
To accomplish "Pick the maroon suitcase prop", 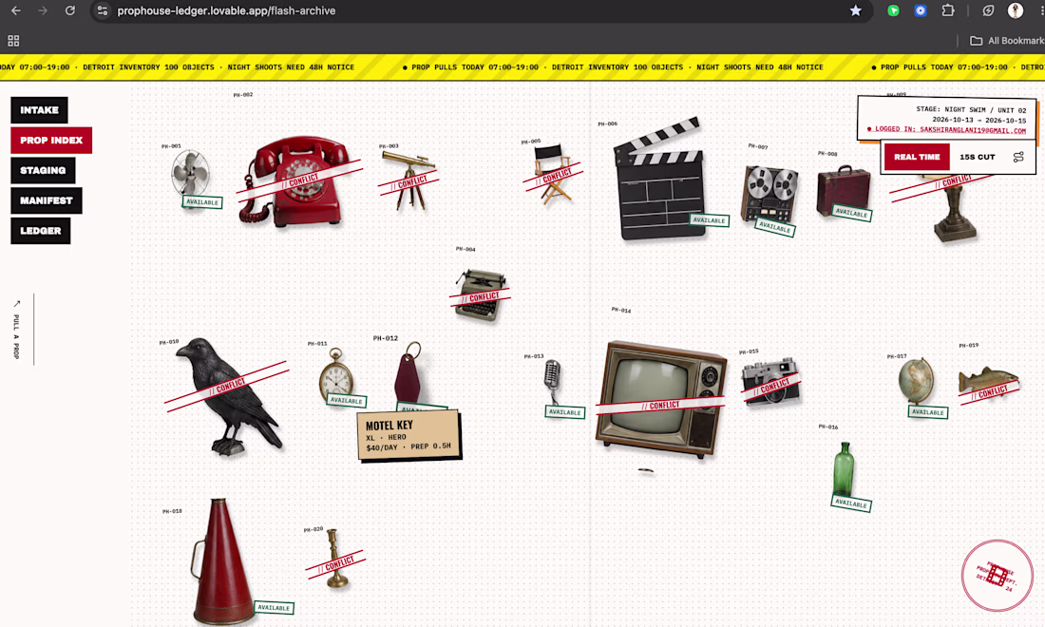I will [x=844, y=191].
